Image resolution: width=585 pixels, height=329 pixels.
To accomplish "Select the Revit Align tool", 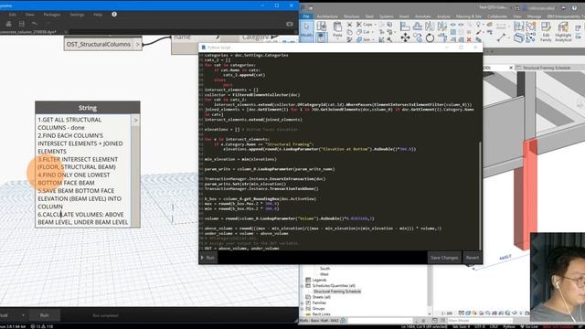I will click(x=405, y=27).
